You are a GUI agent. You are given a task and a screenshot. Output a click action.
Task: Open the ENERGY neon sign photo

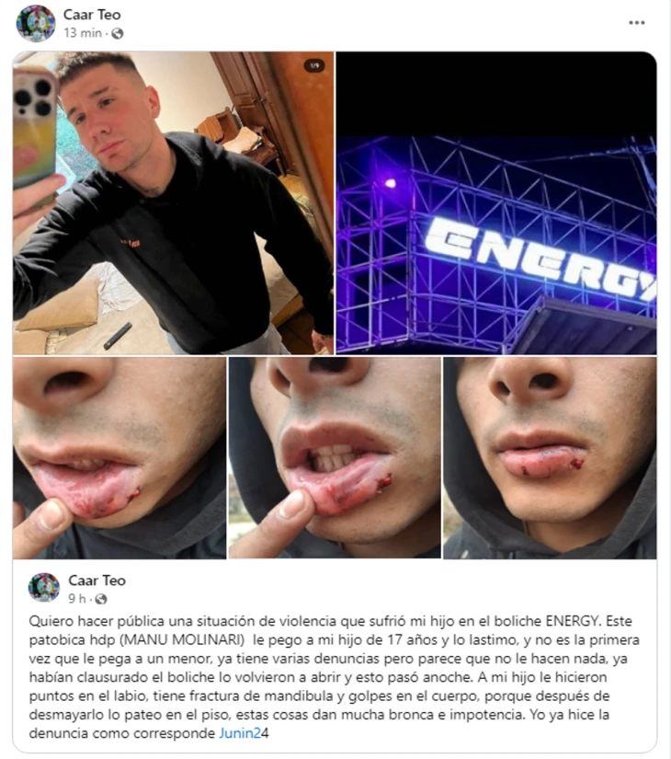click(x=496, y=202)
